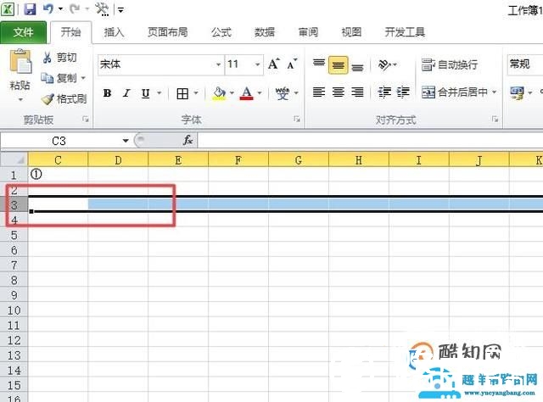Toggle middle vertical alignment
This screenshot has height=402, width=543.
click(x=338, y=64)
